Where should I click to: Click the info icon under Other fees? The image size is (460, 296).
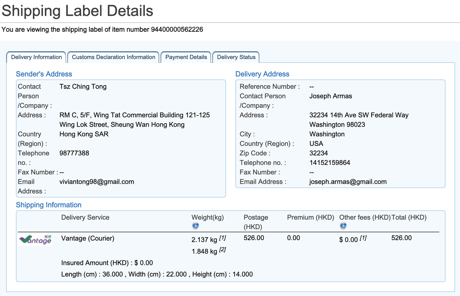click(343, 226)
